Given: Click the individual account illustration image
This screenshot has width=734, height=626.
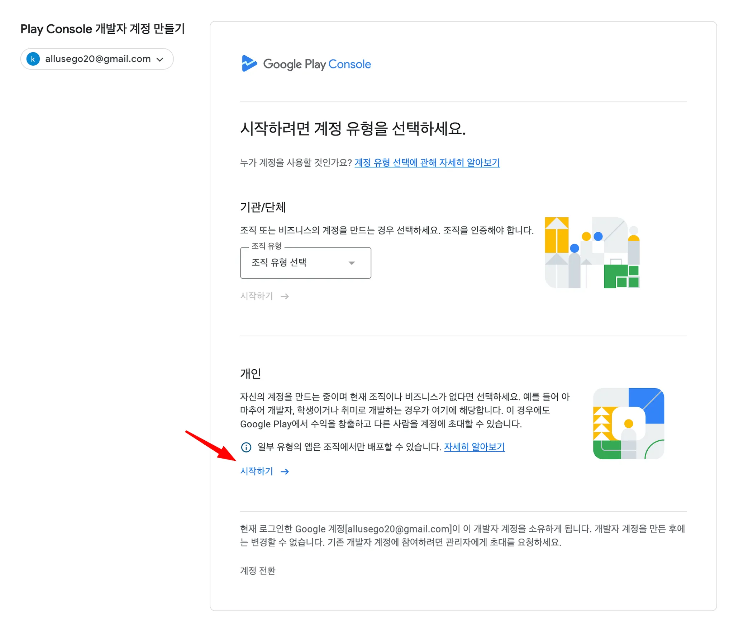Looking at the screenshot, I should (x=628, y=423).
